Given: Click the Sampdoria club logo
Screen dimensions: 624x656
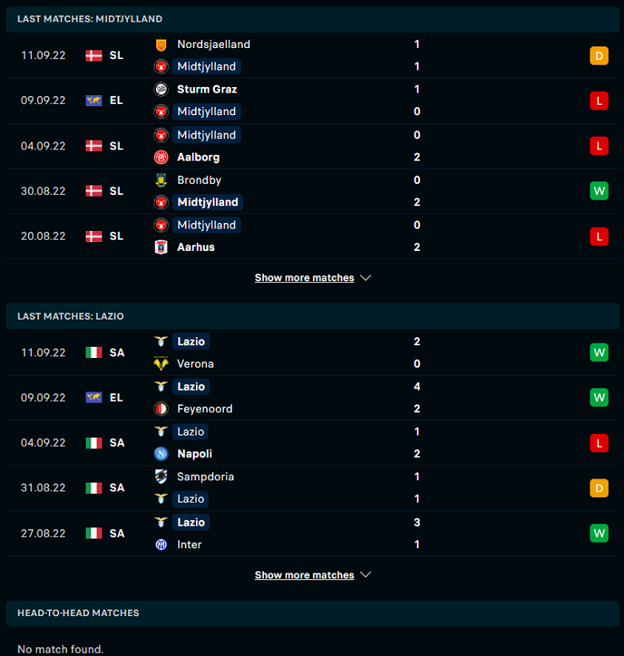Looking at the screenshot, I should [x=162, y=476].
